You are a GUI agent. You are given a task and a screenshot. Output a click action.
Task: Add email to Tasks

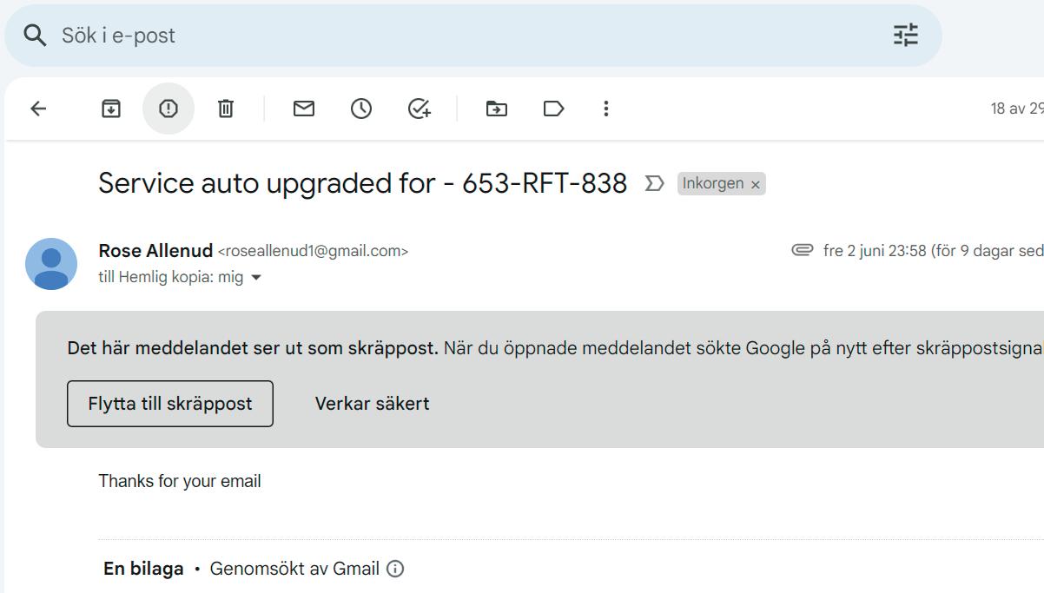coord(420,109)
